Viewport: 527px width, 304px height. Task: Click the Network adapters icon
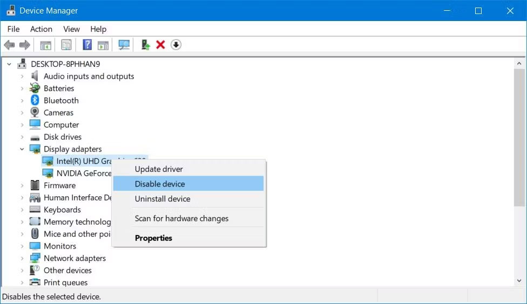click(x=35, y=258)
